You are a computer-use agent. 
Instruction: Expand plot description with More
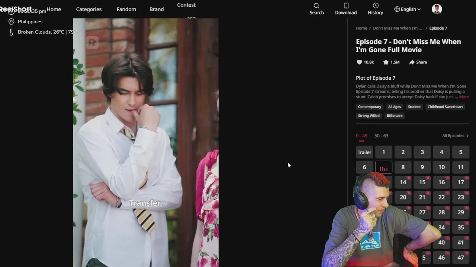pyautogui.click(x=464, y=97)
